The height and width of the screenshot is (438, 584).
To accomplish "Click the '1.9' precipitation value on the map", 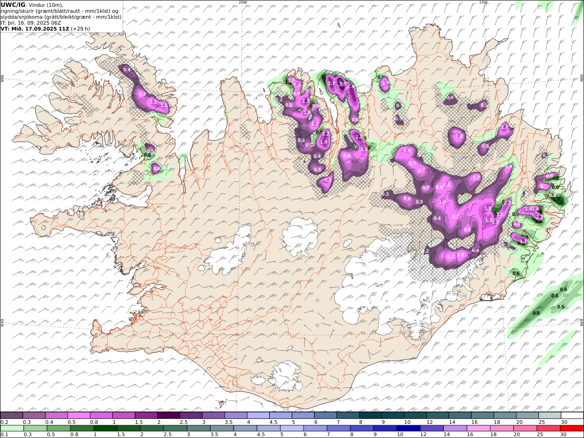I will [x=323, y=142].
